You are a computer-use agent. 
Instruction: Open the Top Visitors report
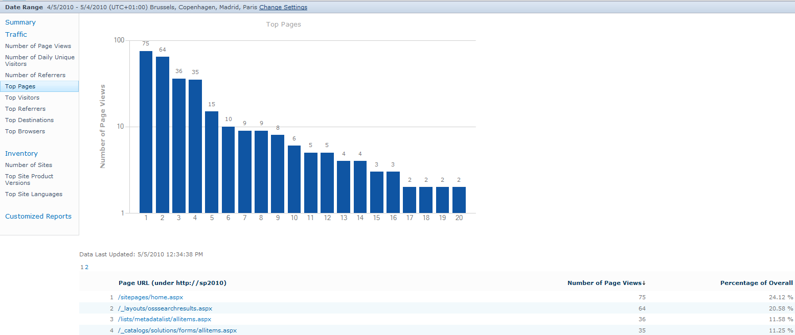coord(22,98)
